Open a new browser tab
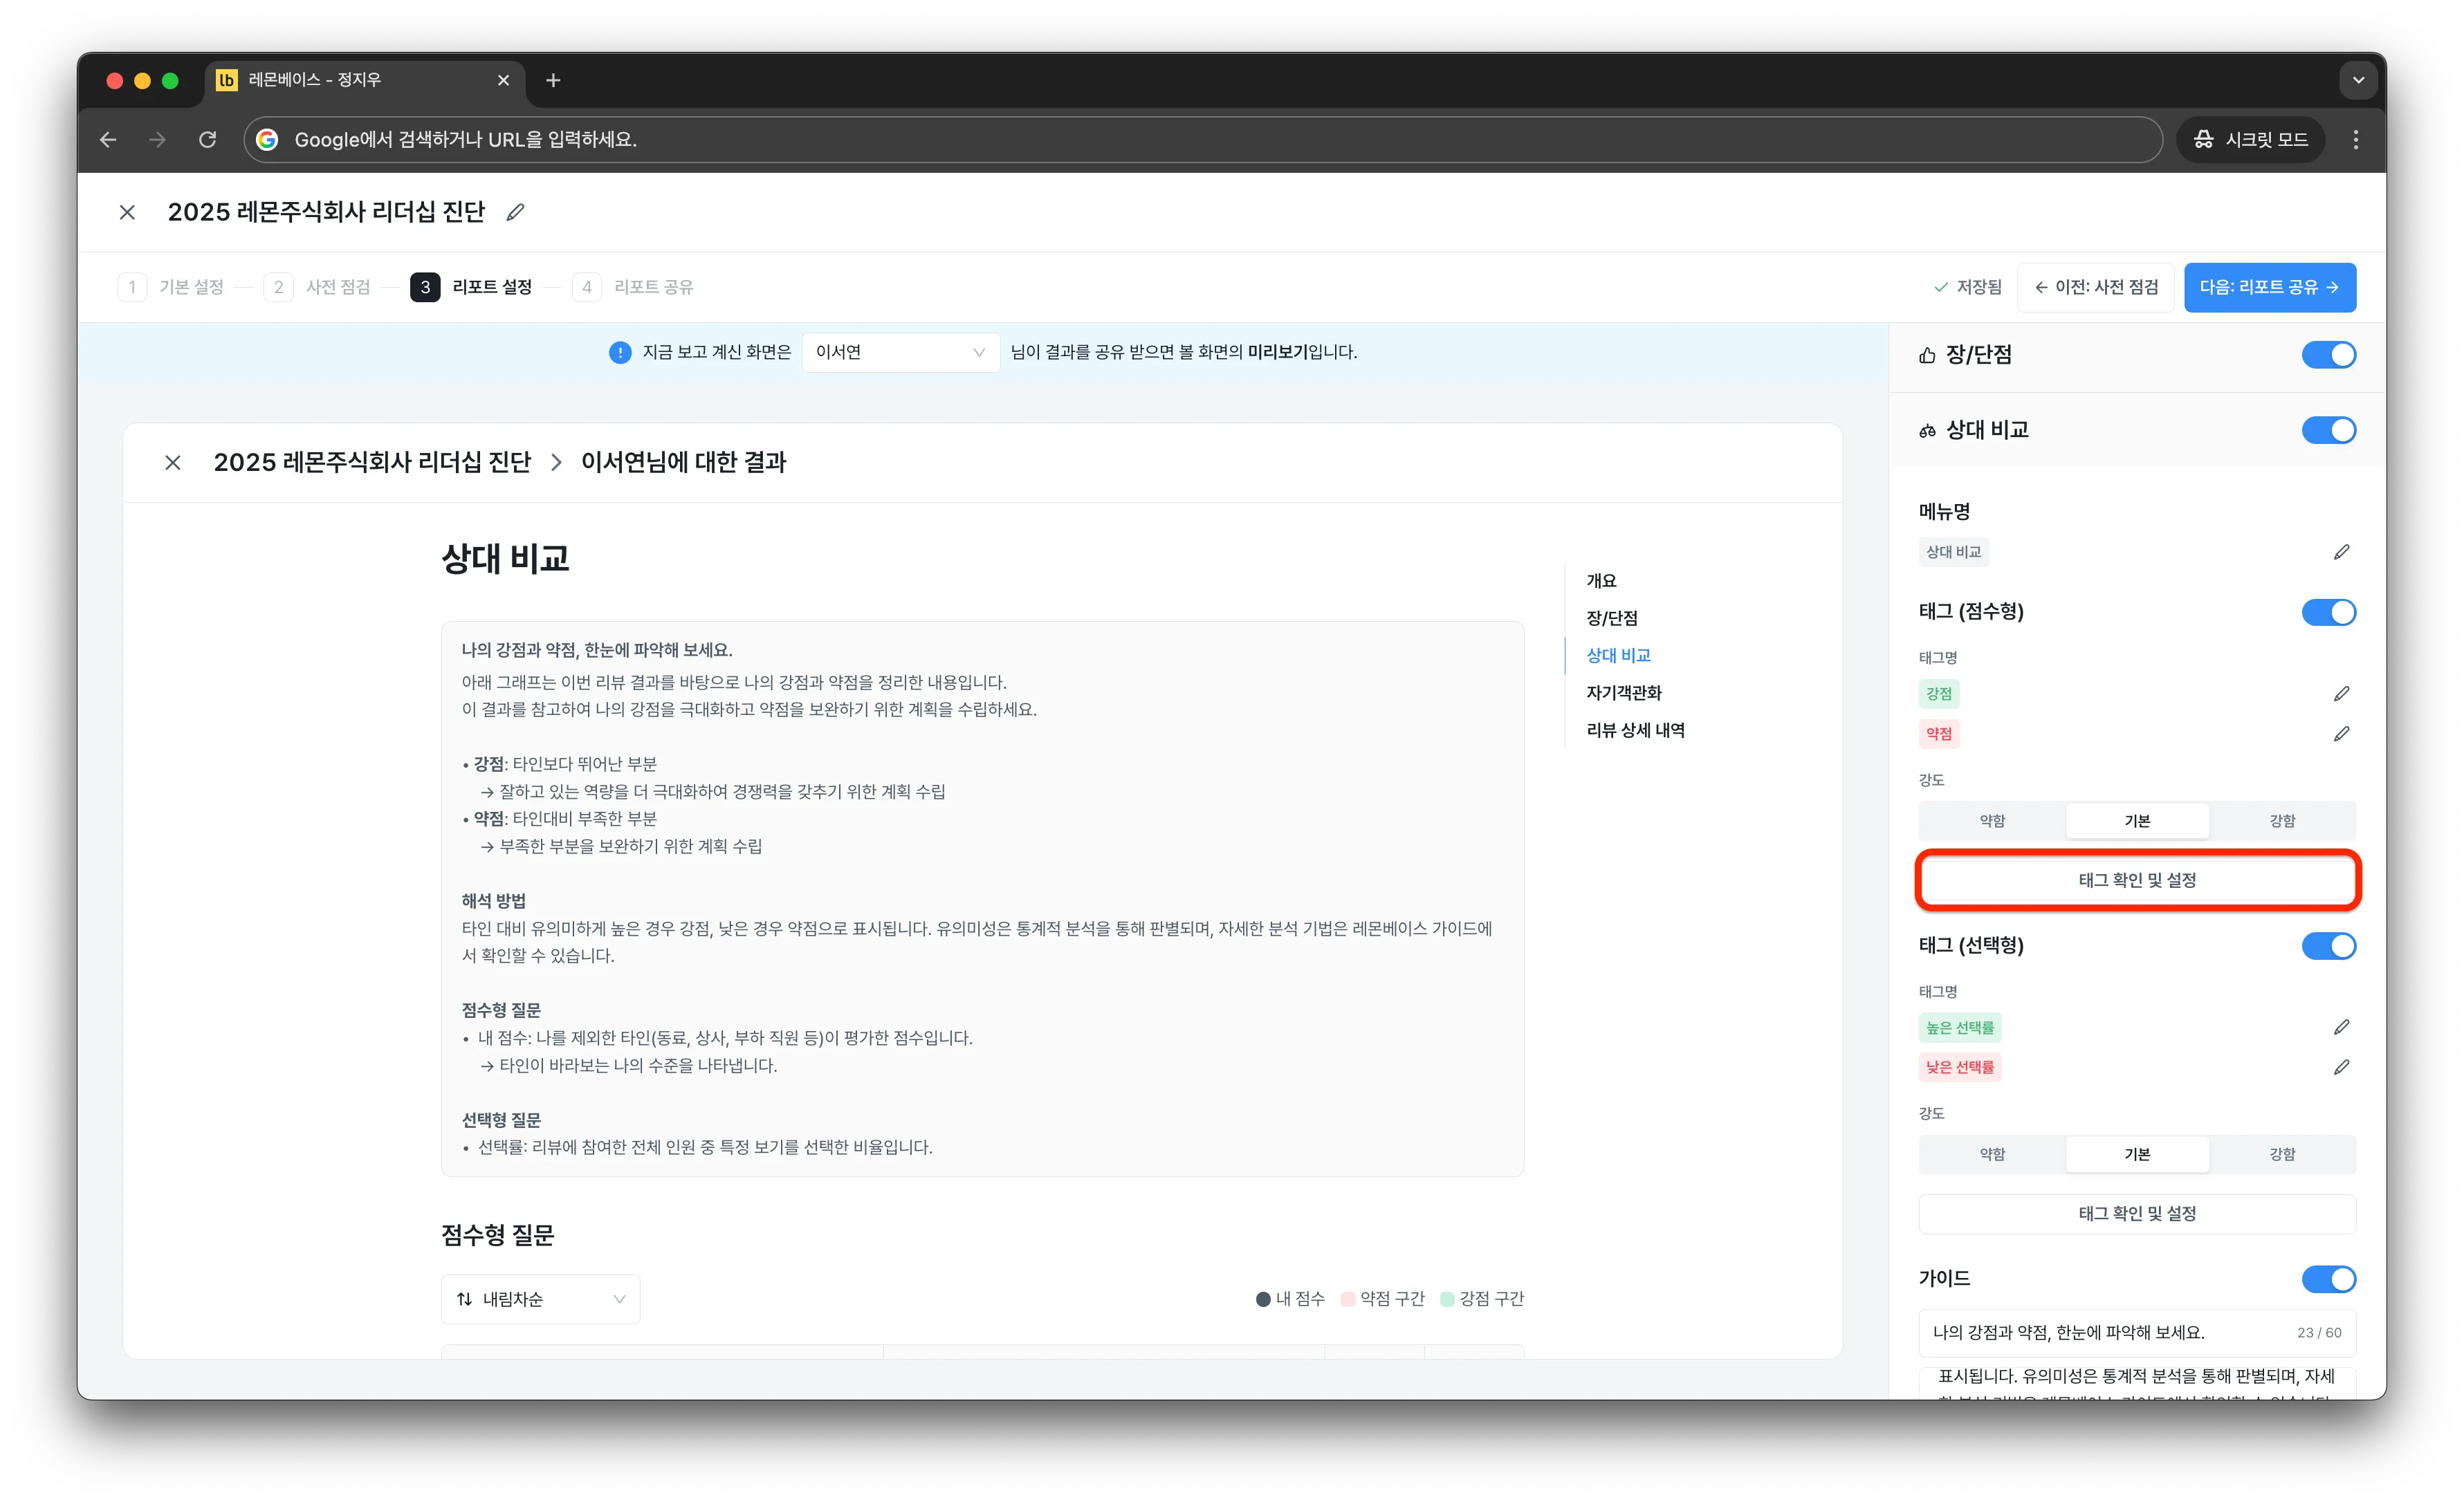Viewport: 2464px width, 1502px height. tap(553, 80)
